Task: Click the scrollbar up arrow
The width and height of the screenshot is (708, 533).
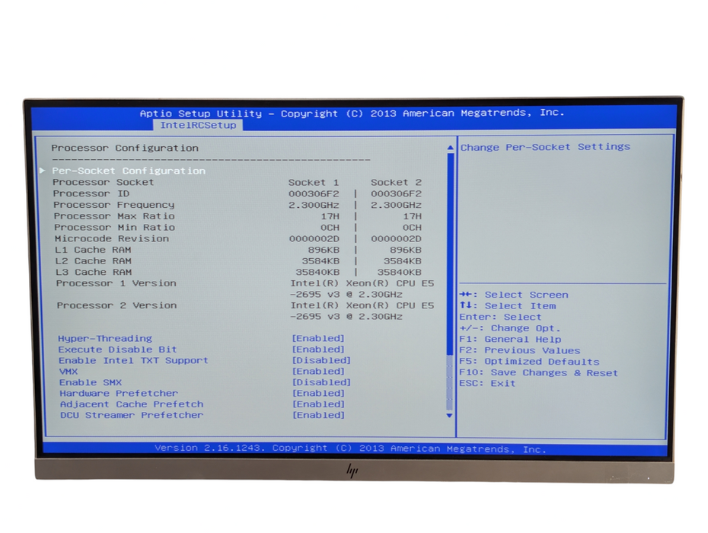Action: click(450, 148)
